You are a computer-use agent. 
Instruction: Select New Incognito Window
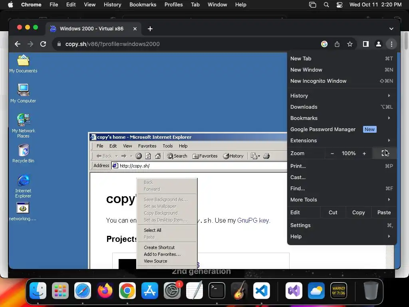click(x=342, y=81)
